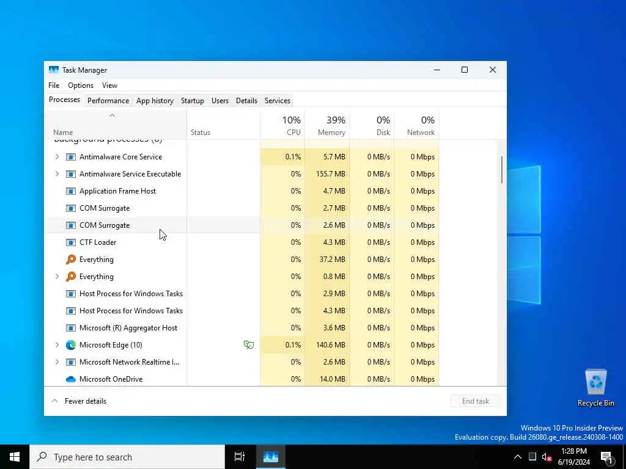Select the Microsoft OneDrive process row
Viewport: 626px width, 469px height.
point(241,379)
